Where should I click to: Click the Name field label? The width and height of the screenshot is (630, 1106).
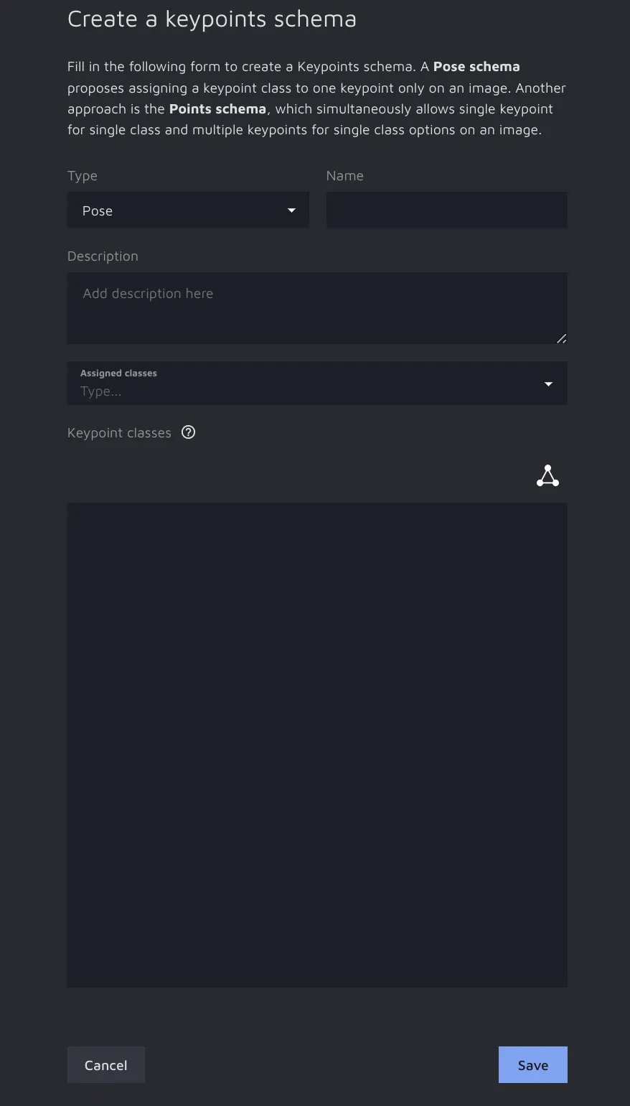click(x=344, y=176)
